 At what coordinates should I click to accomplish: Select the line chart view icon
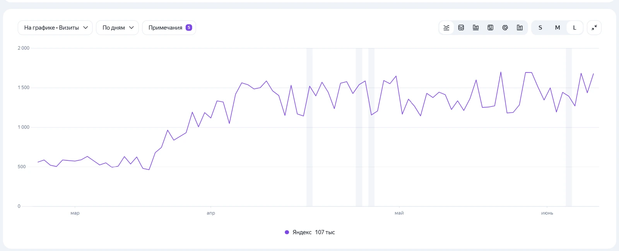446,28
